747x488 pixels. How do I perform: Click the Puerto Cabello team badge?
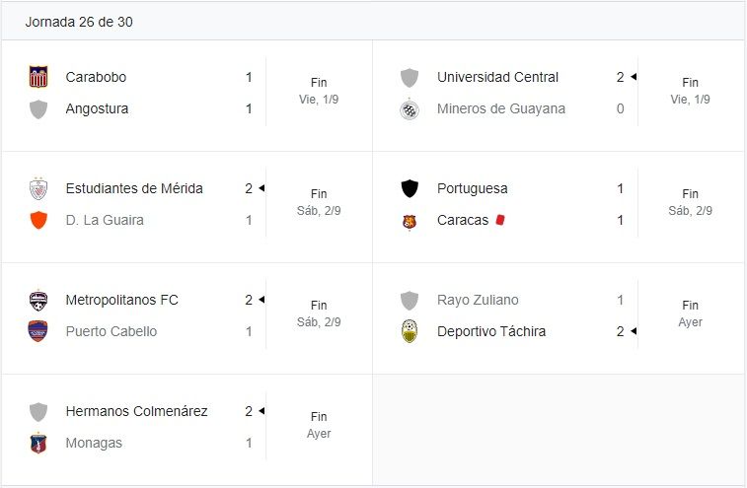(38, 331)
